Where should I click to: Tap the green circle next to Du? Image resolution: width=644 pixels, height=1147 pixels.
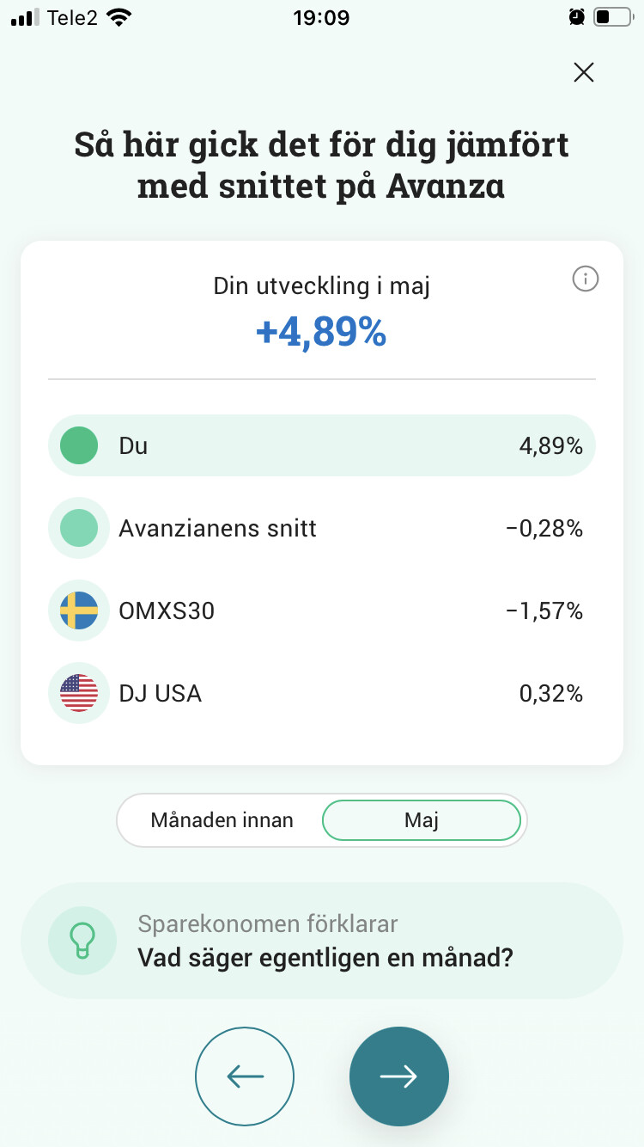pyautogui.click(x=79, y=445)
